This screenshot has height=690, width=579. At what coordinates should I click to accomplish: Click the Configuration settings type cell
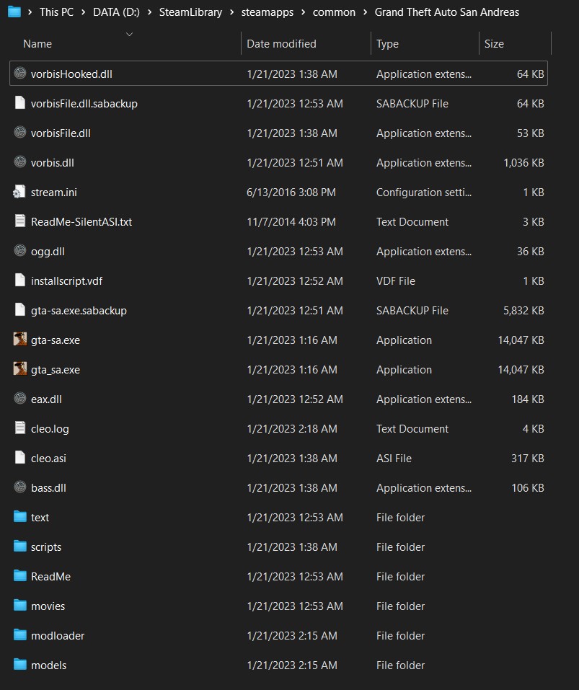coord(424,193)
